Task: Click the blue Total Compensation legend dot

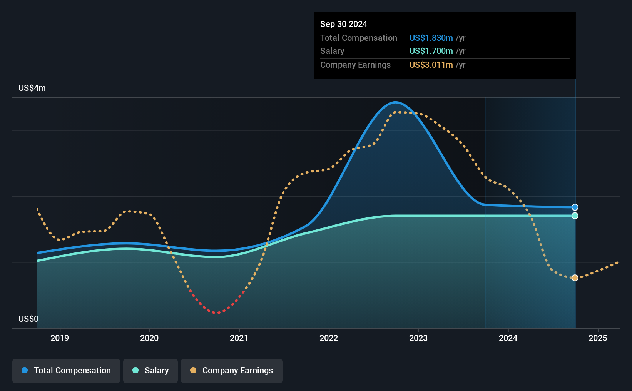Action: (25, 370)
